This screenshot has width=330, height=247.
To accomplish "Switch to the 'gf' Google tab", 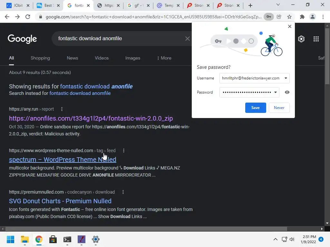I will coord(136,5).
